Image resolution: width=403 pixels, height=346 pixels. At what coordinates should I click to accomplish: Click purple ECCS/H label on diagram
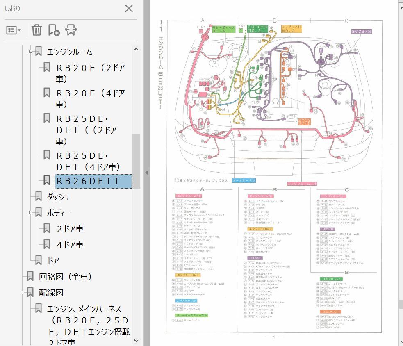[361, 31]
